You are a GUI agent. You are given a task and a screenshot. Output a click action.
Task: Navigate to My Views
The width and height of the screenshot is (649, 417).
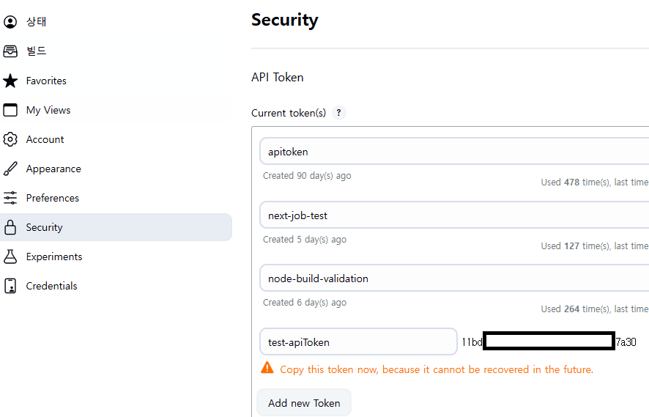pyautogui.click(x=48, y=110)
